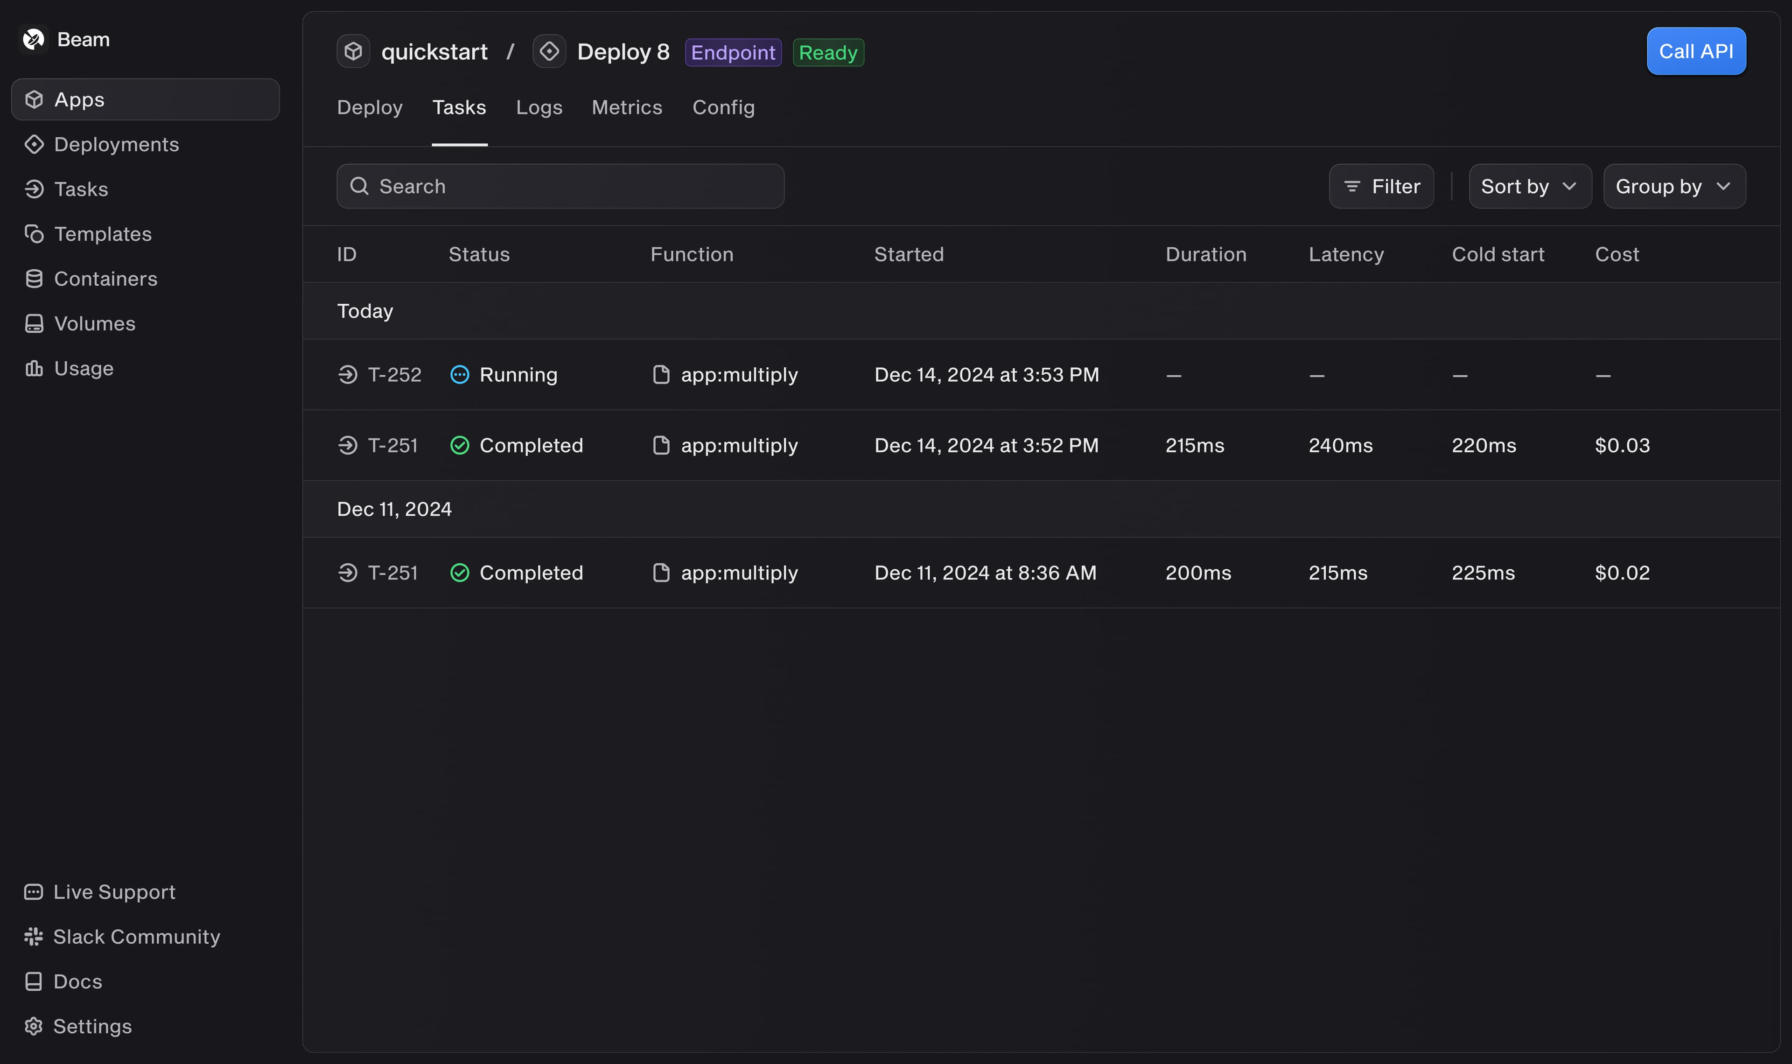Open Deployments from the sidebar

click(x=116, y=144)
